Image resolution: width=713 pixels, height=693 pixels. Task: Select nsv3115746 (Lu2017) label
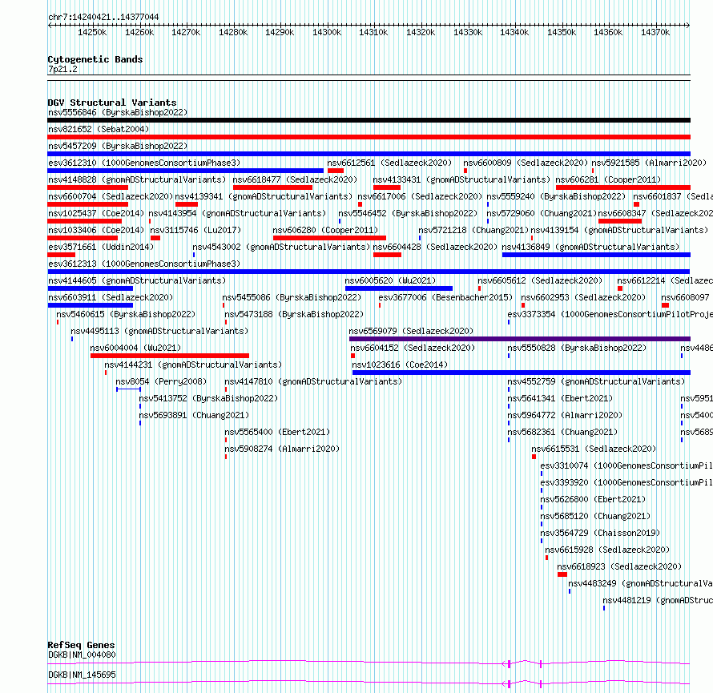195,230
